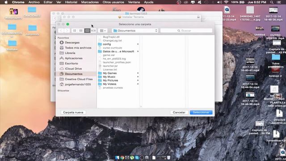The height and width of the screenshot is (161, 286).
Task: Select the My Videos folder
Action: (x=118, y=84)
